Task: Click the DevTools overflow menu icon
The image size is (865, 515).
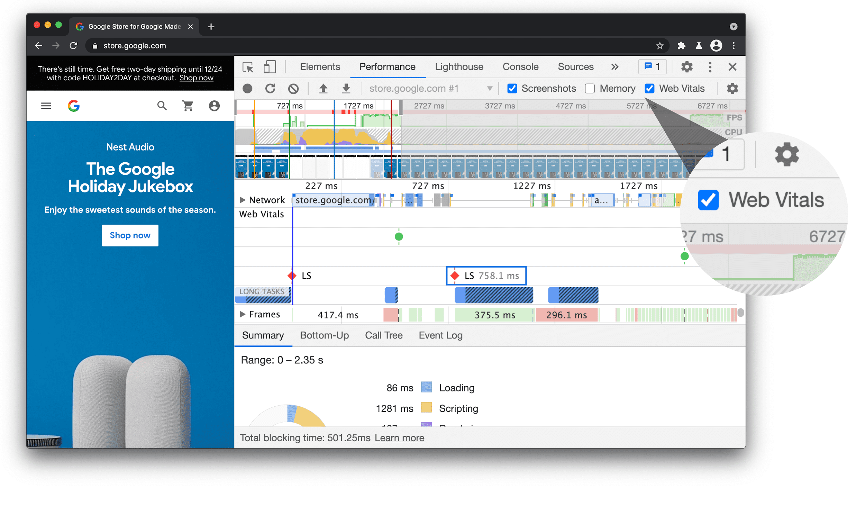Action: [x=710, y=67]
